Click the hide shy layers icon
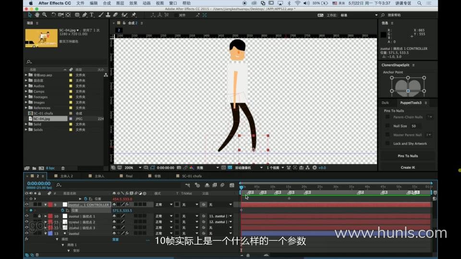 point(207,185)
